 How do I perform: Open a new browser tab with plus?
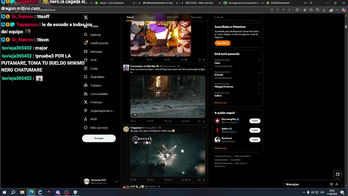pyautogui.click(x=311, y=3)
